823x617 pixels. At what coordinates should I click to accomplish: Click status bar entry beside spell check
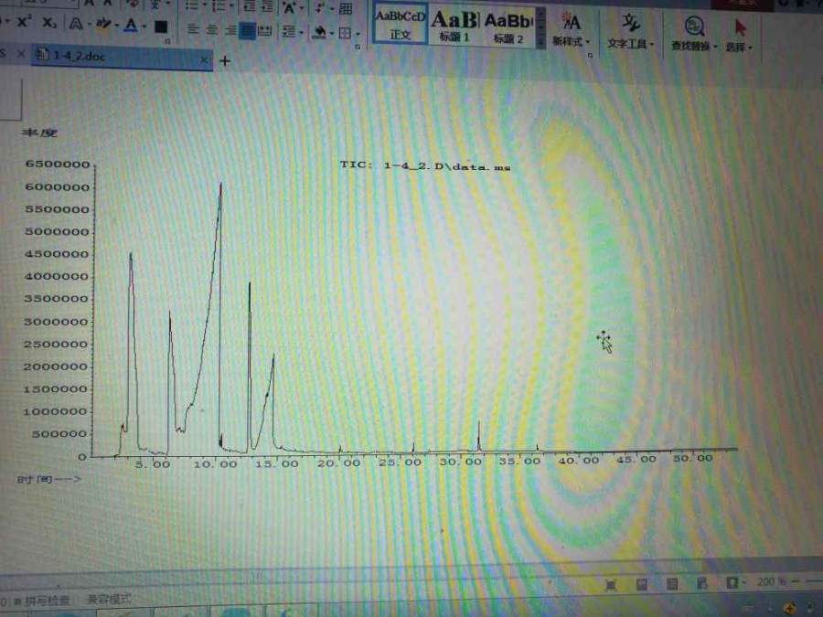point(109,599)
